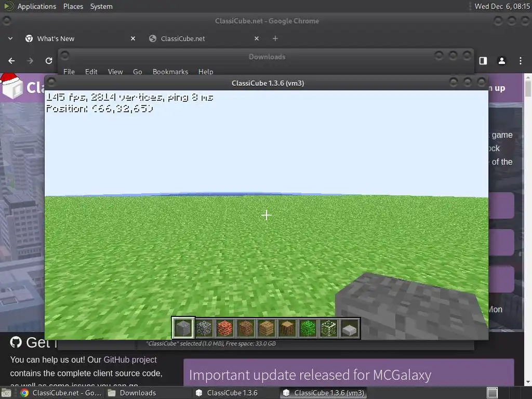This screenshot has height=399, width=532.
Task: Select the log block in hotbar
Action: [x=287, y=328]
